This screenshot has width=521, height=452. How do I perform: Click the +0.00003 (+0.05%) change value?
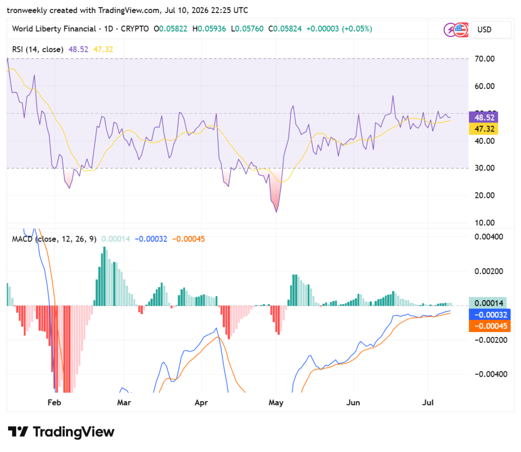pos(339,29)
